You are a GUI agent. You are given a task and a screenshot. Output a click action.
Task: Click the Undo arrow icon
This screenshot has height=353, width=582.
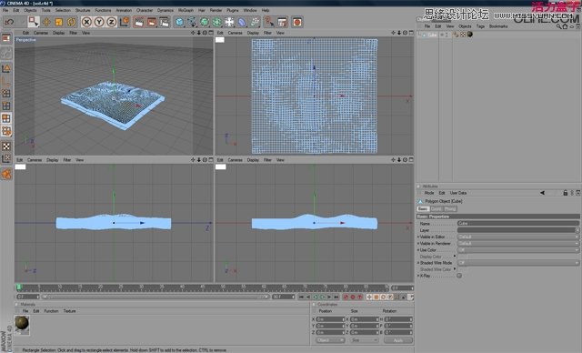(x=9, y=22)
